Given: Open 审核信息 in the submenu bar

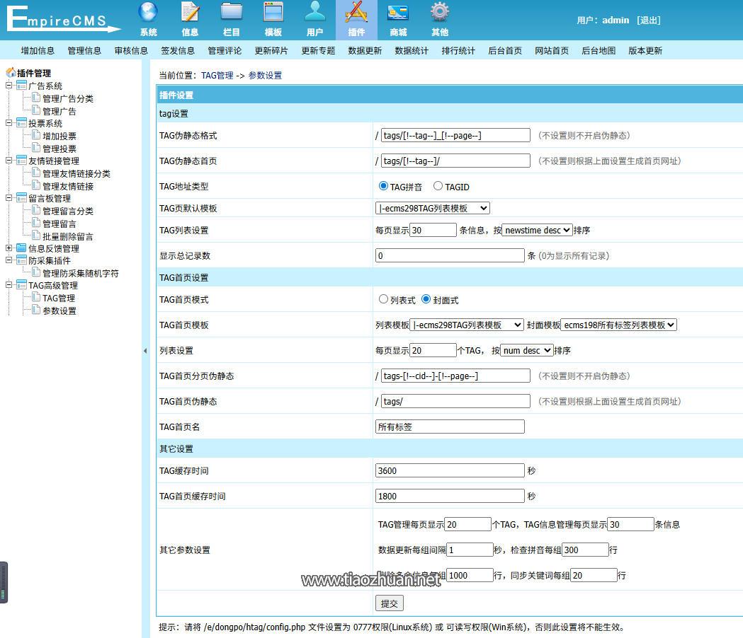Looking at the screenshot, I should click(131, 51).
